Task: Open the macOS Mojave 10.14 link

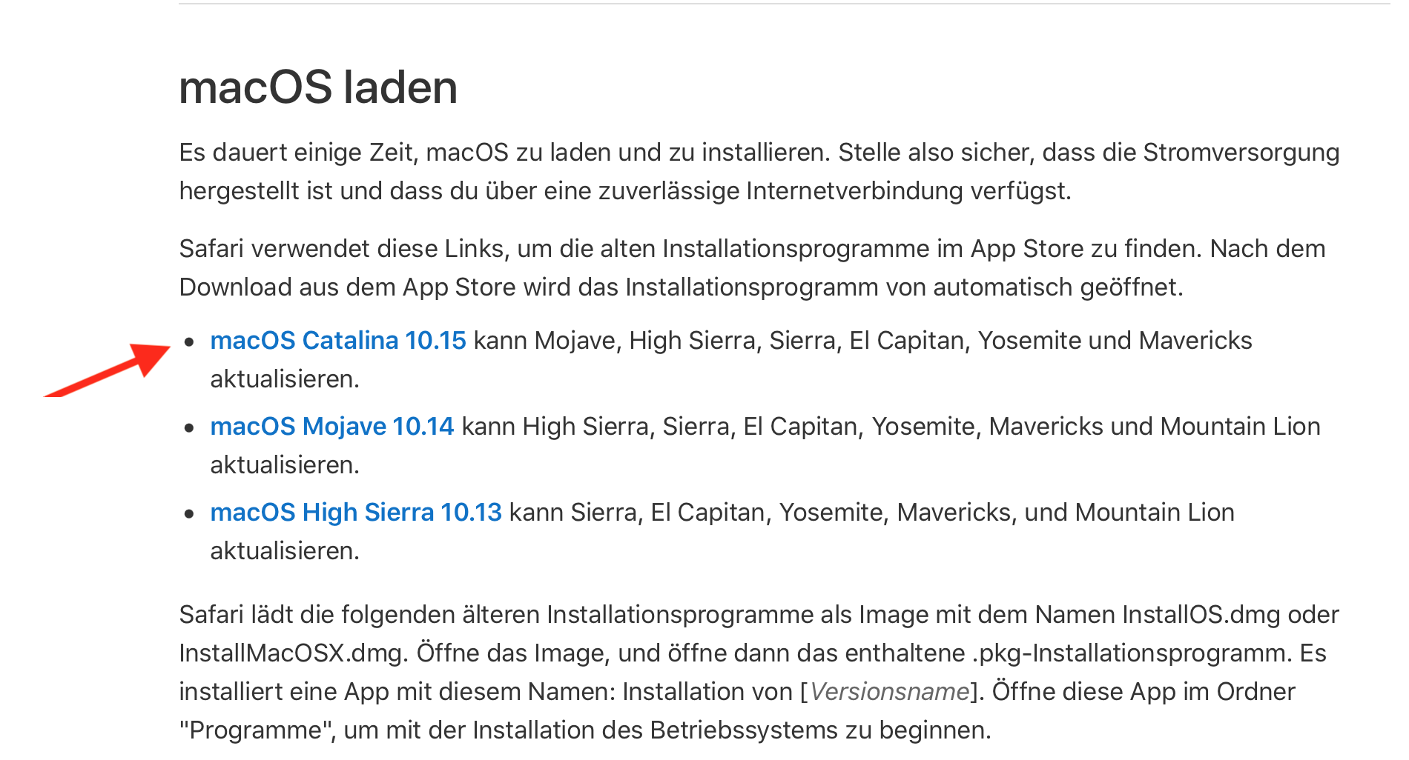Action: click(331, 427)
